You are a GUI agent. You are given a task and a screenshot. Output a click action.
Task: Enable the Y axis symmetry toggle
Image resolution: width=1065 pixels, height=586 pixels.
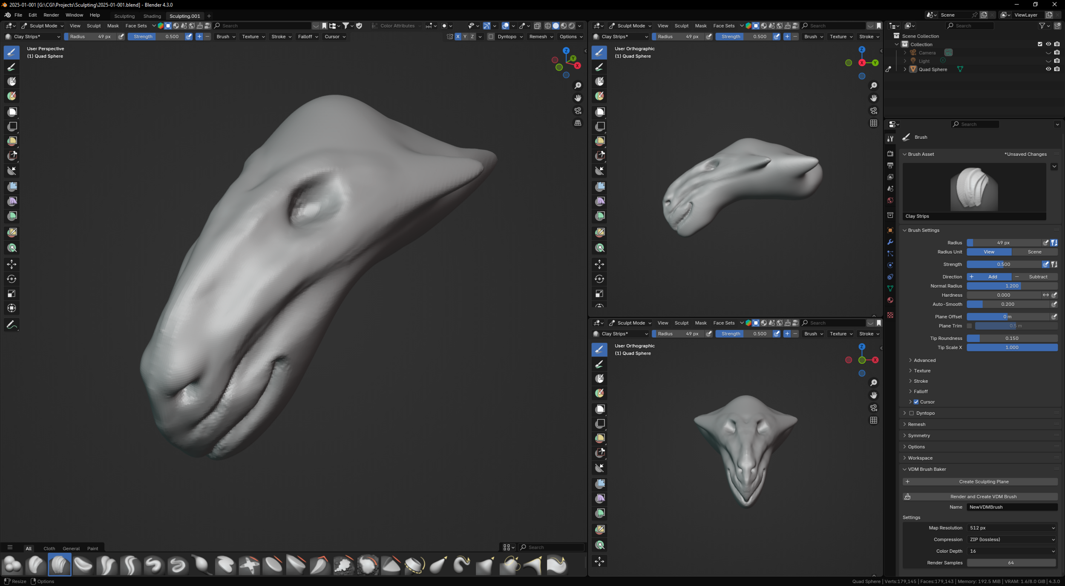pyautogui.click(x=465, y=37)
